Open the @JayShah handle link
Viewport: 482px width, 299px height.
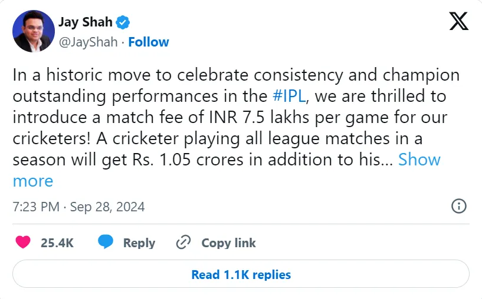click(x=88, y=42)
